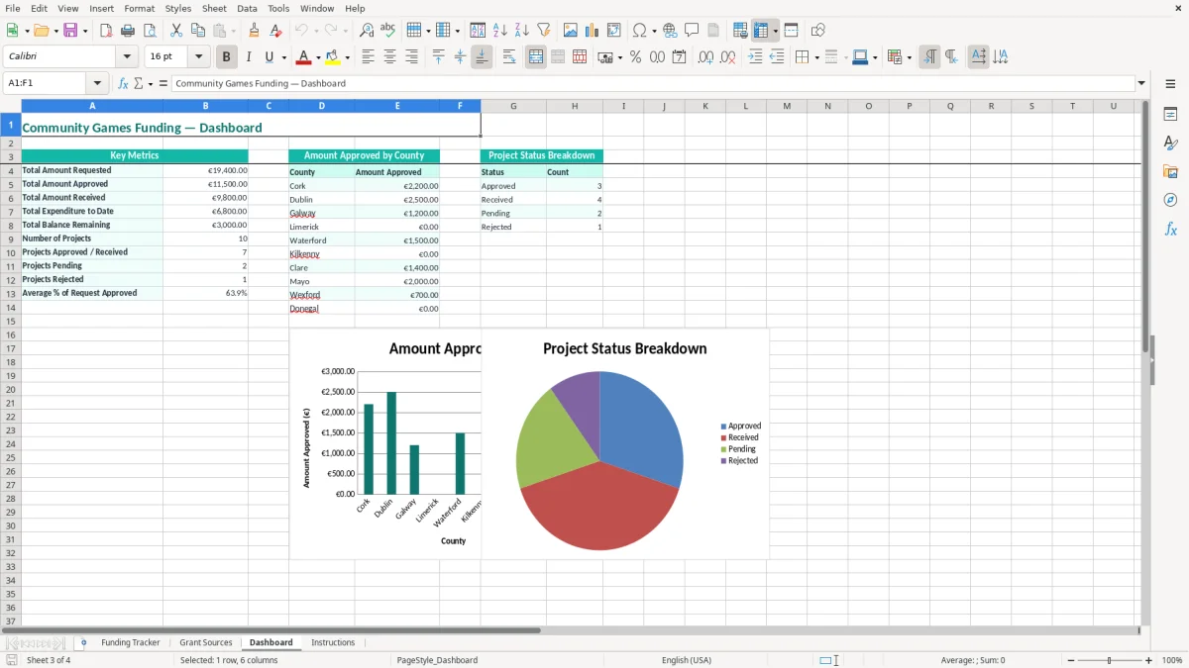Toggle Wrap Text
1189x668 pixels.
pyautogui.click(x=509, y=57)
